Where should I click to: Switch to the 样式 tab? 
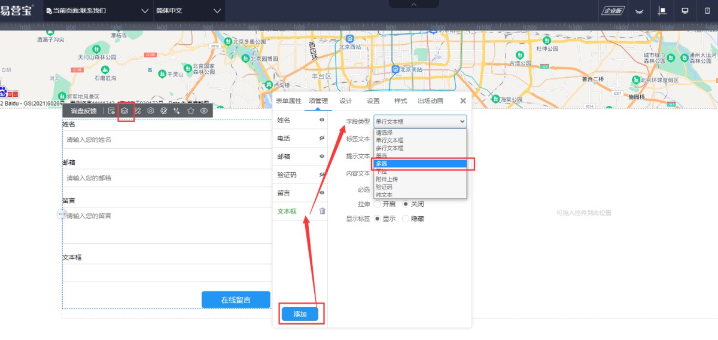(x=400, y=101)
